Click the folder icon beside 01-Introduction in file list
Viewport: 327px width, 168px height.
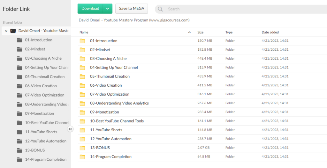point(82,41)
